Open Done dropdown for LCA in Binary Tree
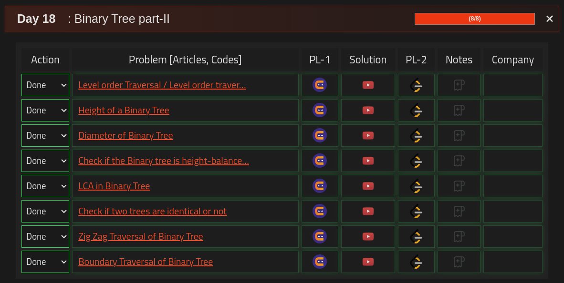The height and width of the screenshot is (283, 564). pos(45,186)
